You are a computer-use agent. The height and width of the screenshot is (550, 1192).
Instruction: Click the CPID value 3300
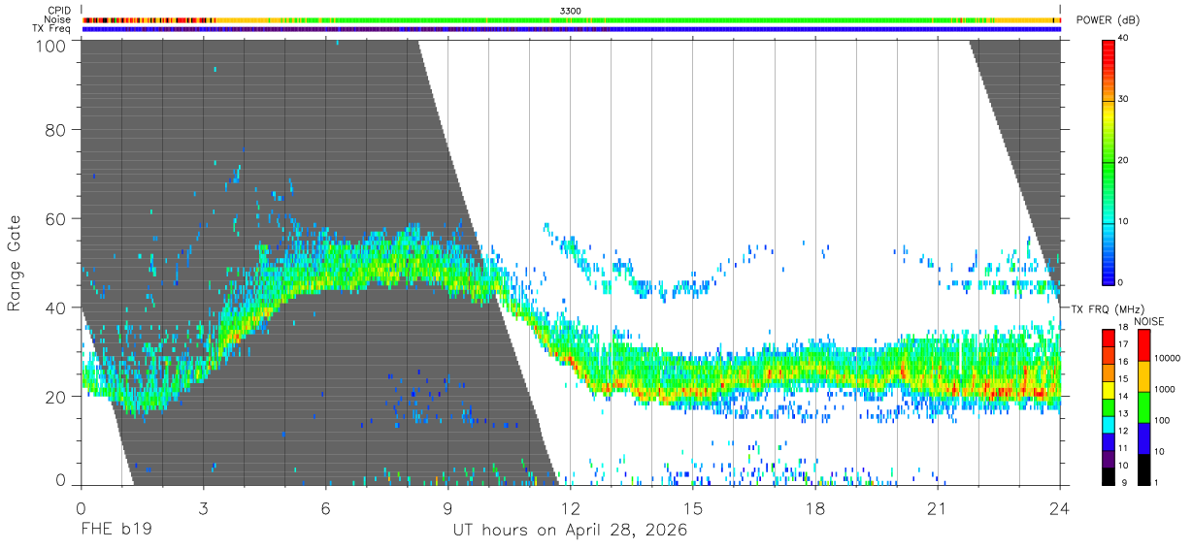(x=571, y=11)
